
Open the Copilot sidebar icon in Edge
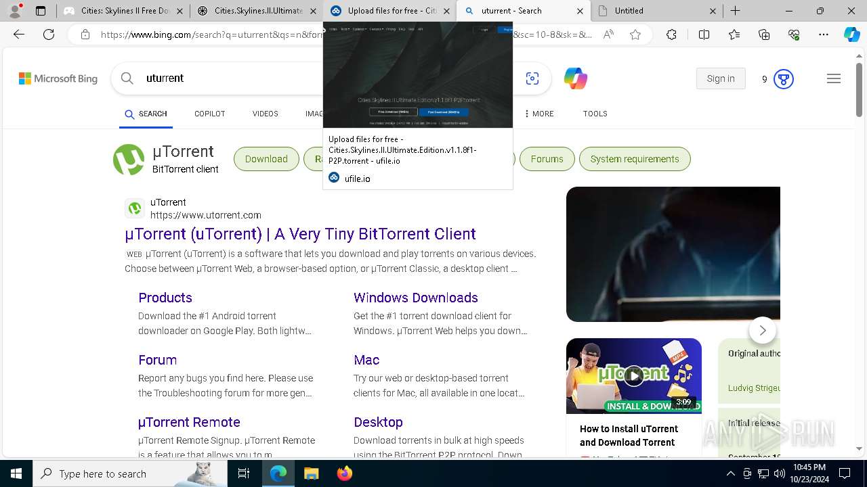click(x=851, y=34)
